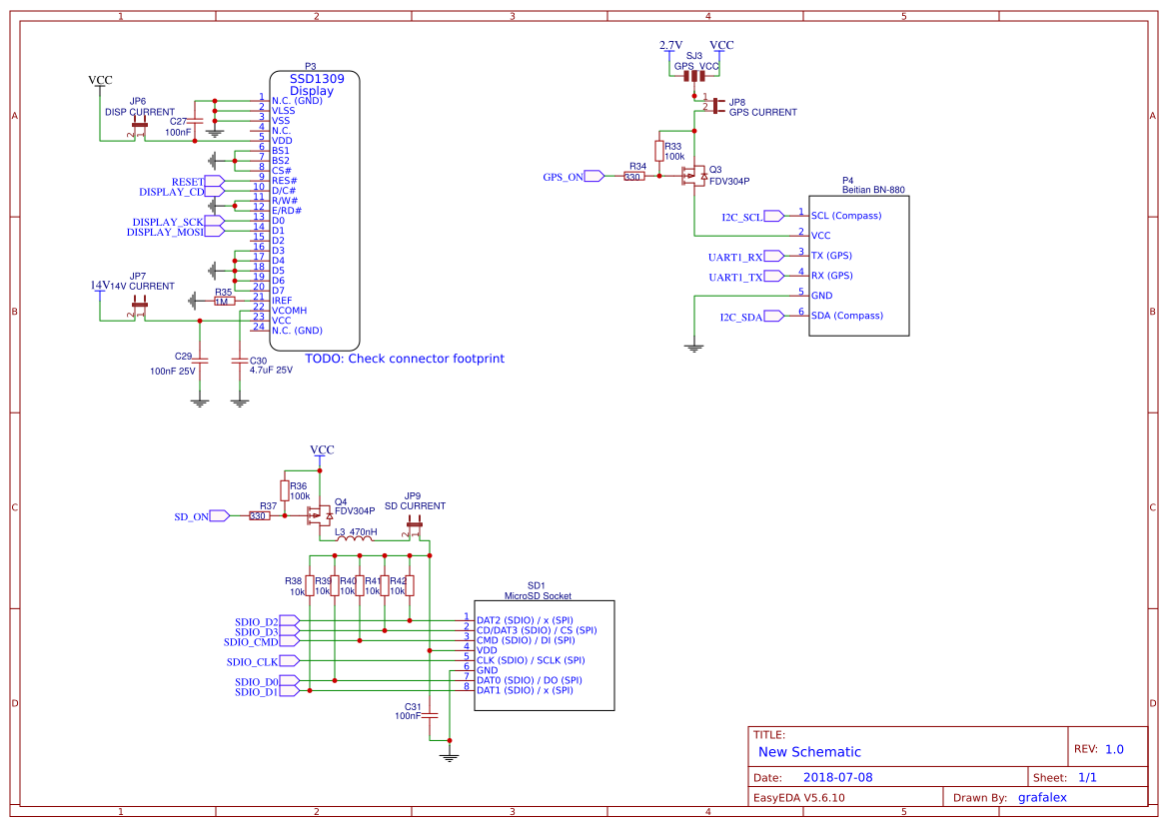This screenshot has height=827, width=1168.
Task: Select the C30 4.7uF capacitor symbol
Action: point(239,362)
